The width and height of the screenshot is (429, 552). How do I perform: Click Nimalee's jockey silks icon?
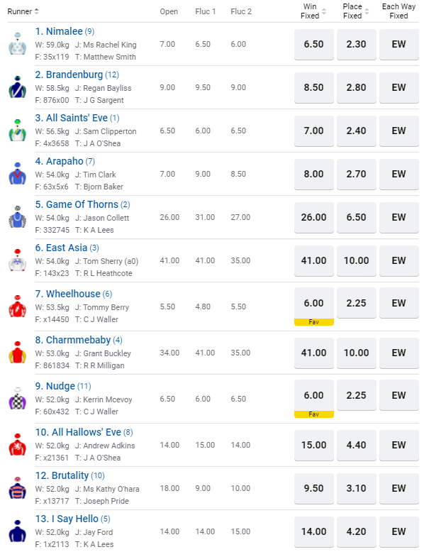pyautogui.click(x=17, y=44)
